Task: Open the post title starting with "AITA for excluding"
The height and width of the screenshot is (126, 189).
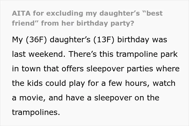Action: pos(87,18)
